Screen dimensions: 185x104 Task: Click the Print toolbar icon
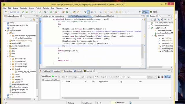click(x=18, y=12)
